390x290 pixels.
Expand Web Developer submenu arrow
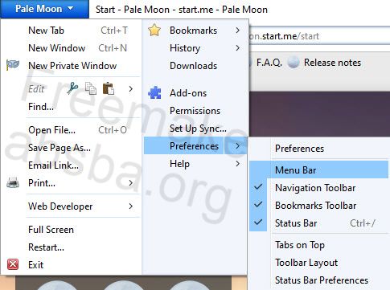(x=131, y=206)
